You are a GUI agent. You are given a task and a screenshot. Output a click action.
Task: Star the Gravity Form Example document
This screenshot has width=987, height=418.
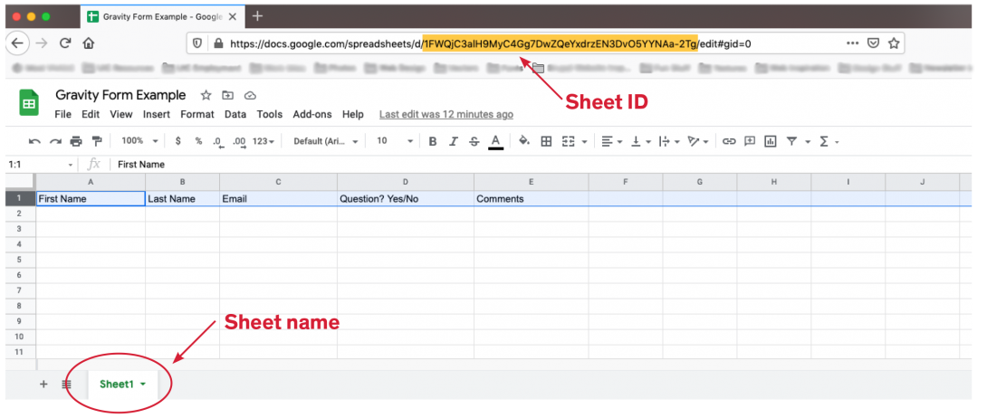(206, 96)
